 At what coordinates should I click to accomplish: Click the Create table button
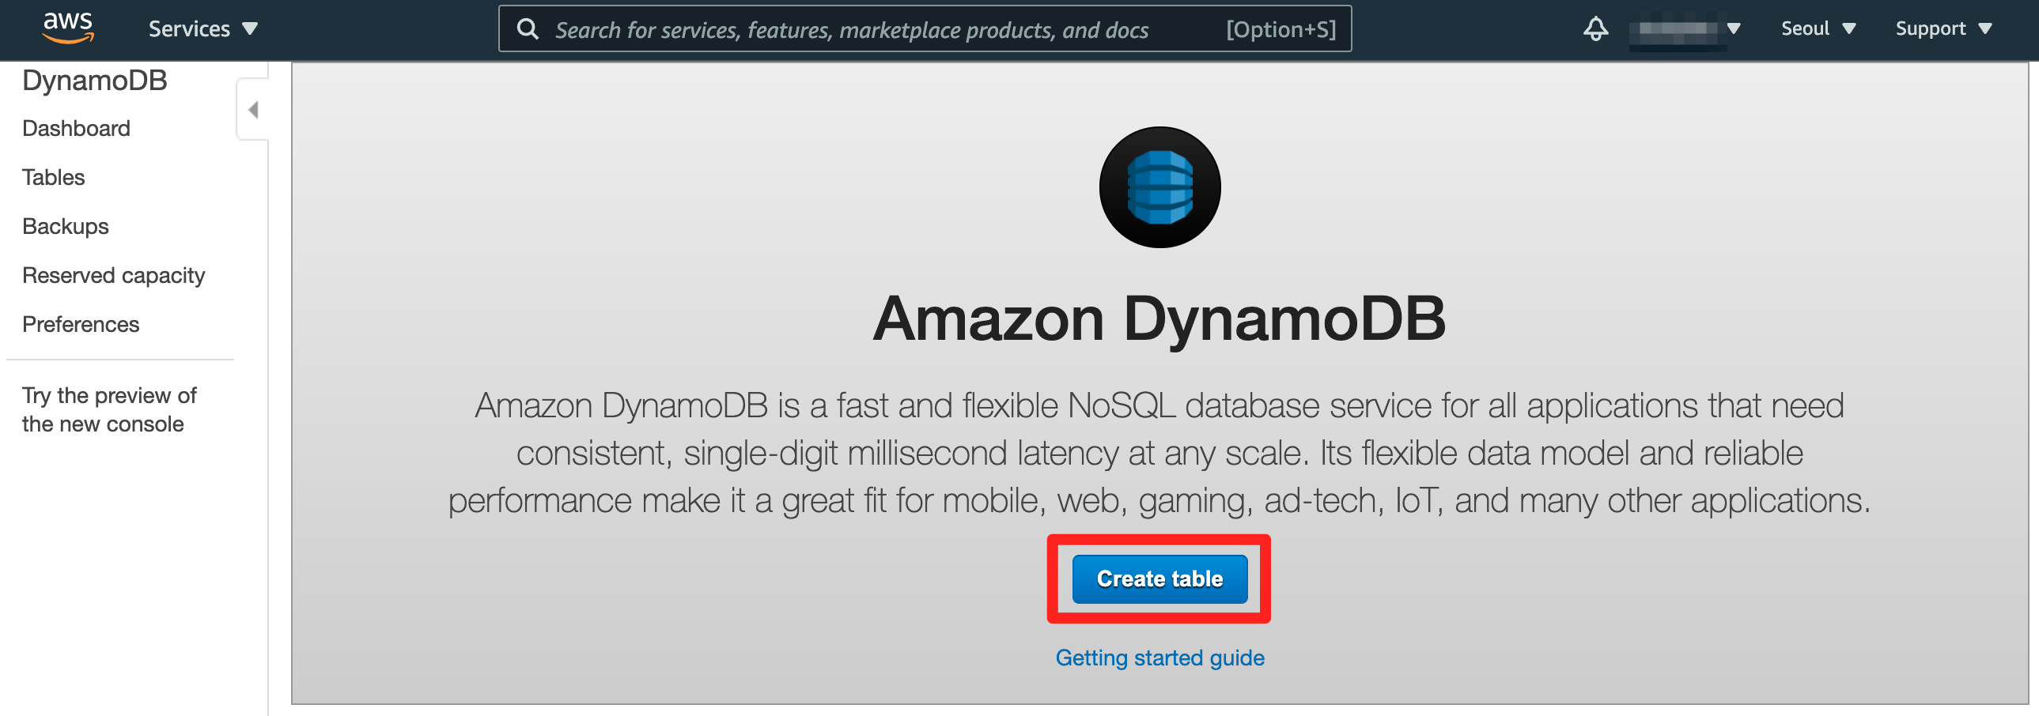pyautogui.click(x=1159, y=579)
